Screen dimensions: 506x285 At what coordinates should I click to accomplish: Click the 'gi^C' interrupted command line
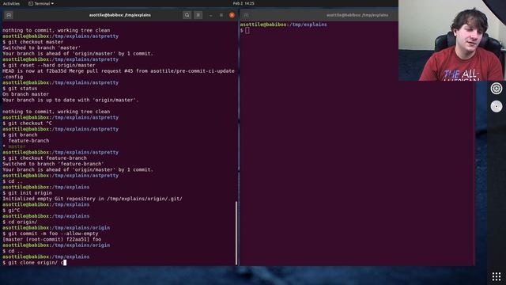11,211
